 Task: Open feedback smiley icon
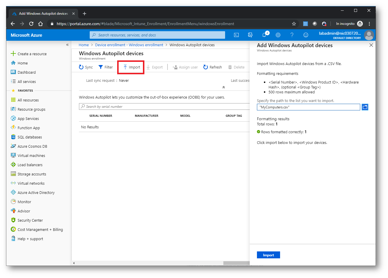[x=306, y=35]
